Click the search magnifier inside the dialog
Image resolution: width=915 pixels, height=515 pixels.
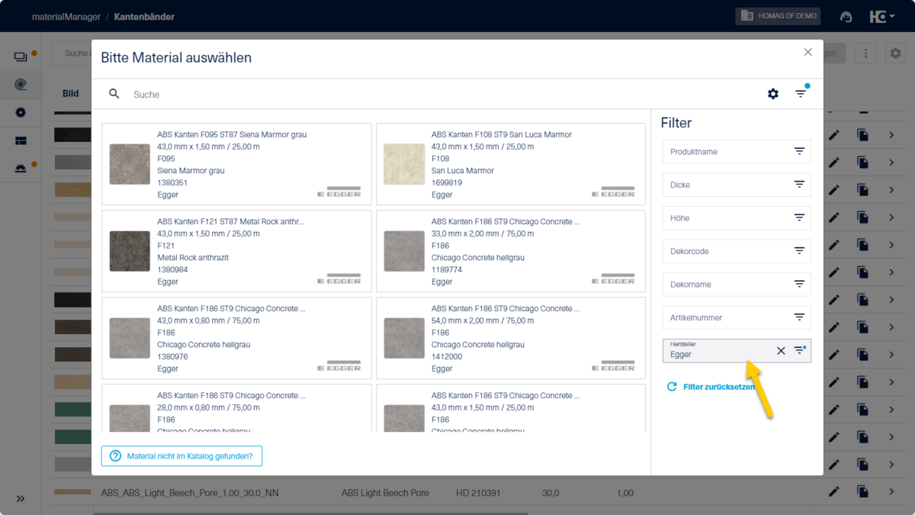pos(114,94)
